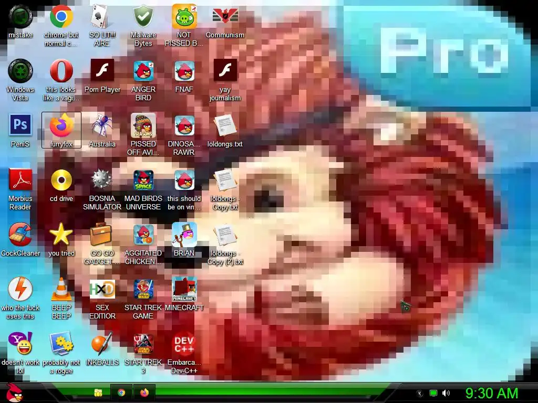538x403 pixels.
Task: Open the volume speaker tray icon
Action: point(446,393)
